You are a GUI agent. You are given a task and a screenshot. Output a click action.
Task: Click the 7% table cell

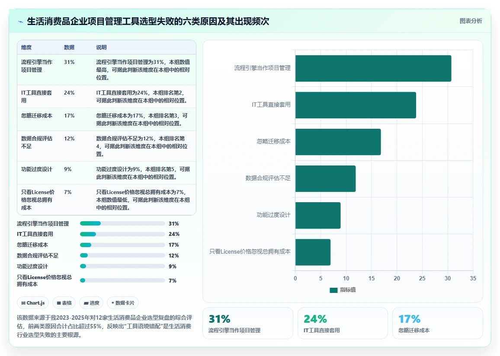67,192
